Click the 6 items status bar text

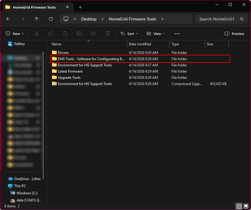[x=10, y=206]
